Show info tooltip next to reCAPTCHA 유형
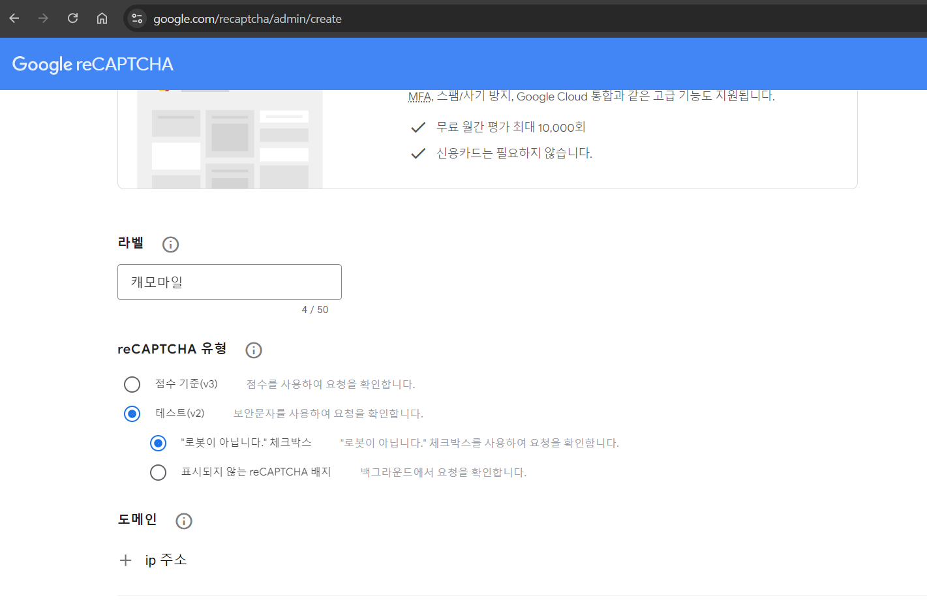Image resolution: width=927 pixels, height=604 pixels. tap(254, 350)
